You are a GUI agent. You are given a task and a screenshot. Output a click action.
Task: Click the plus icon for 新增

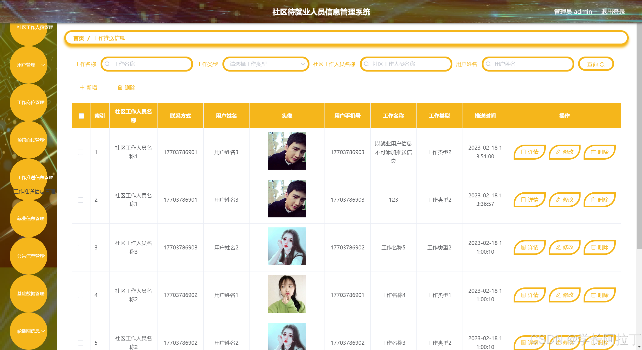pyautogui.click(x=82, y=87)
